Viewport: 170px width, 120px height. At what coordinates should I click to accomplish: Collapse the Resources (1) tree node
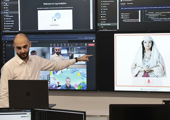point(121,18)
